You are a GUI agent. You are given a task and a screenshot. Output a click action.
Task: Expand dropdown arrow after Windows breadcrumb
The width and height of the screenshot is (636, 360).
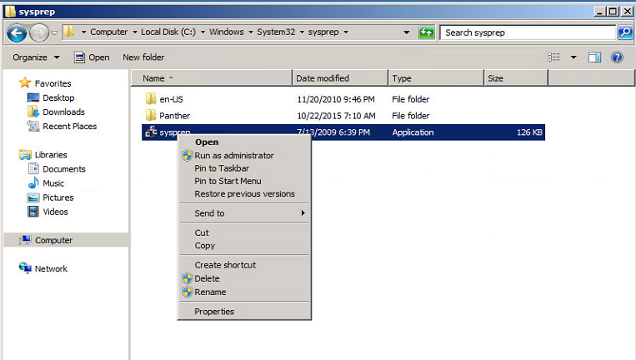(251, 32)
